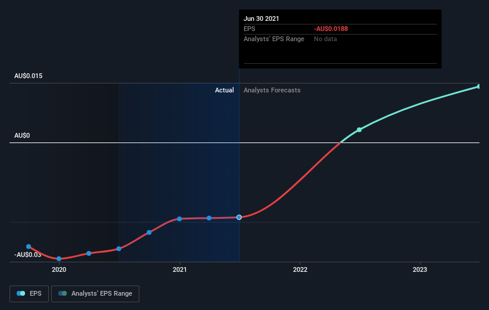
Task: Click the 2023 x-axis label
Action: point(420,269)
